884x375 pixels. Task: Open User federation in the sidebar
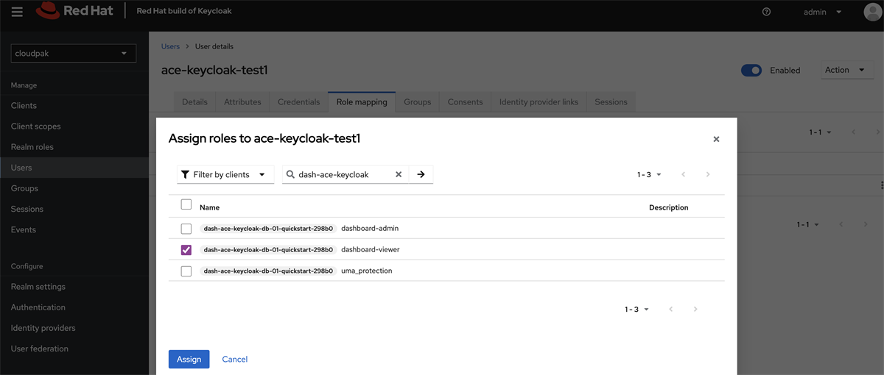[74, 349]
